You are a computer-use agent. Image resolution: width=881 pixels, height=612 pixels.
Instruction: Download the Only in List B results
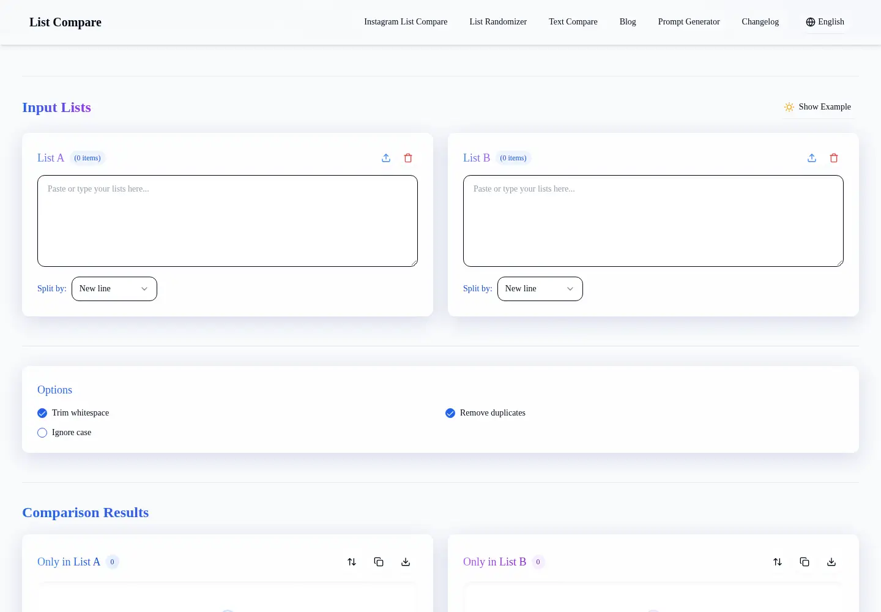[831, 562]
